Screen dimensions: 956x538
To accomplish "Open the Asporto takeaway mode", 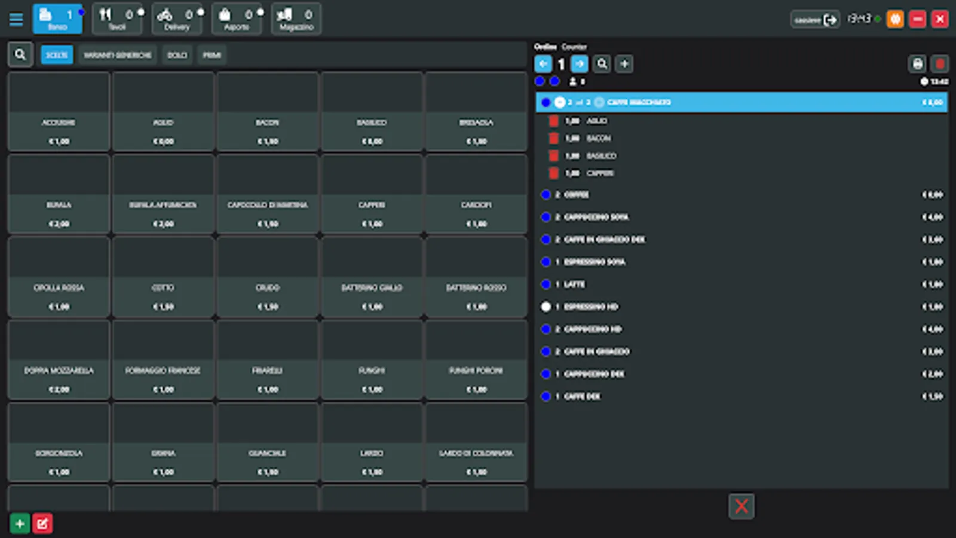I will (237, 19).
